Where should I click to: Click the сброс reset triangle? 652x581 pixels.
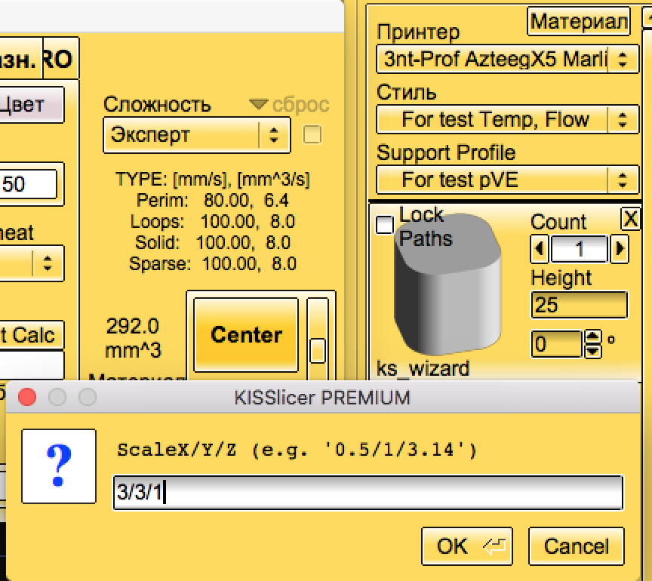coord(259,105)
